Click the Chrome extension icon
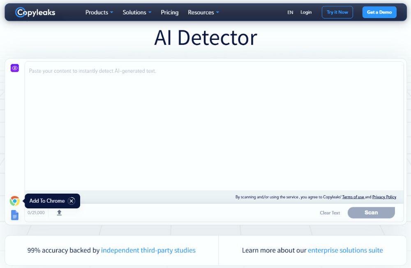Image resolution: width=411 pixels, height=268 pixels. point(15,201)
